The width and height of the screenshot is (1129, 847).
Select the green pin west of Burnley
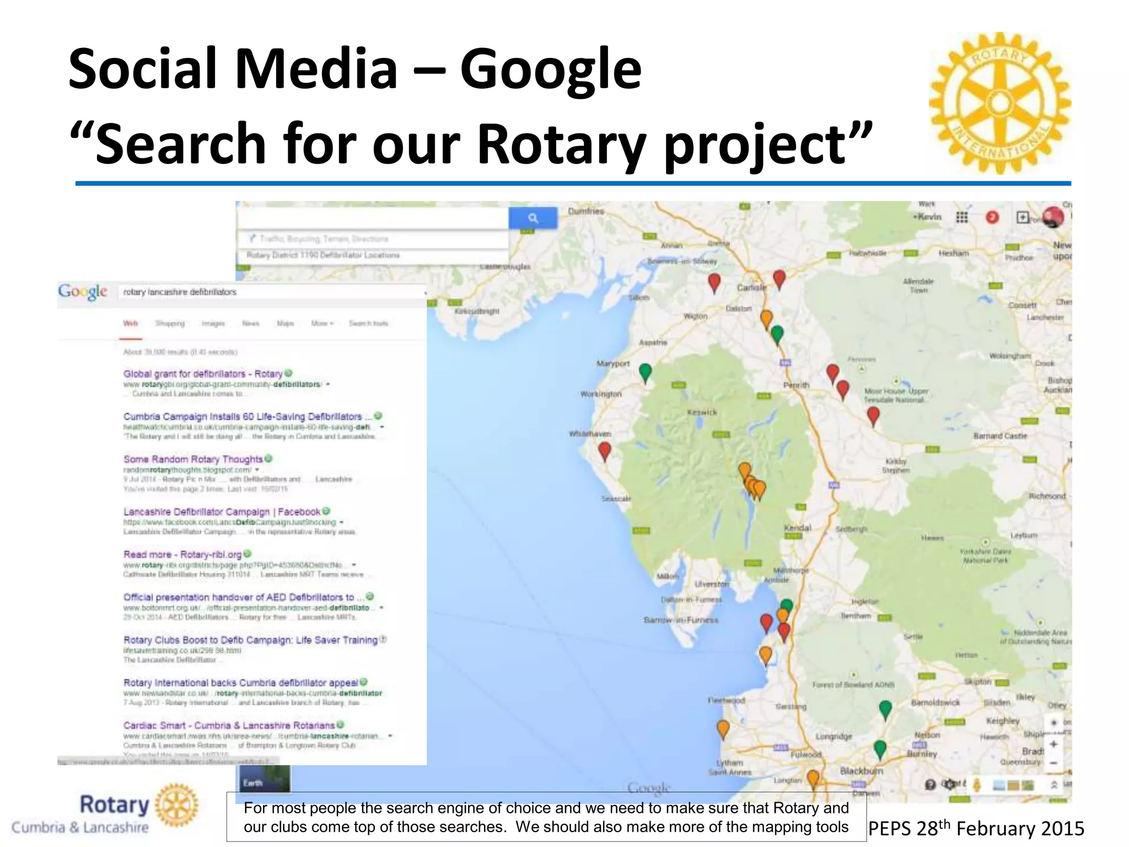880,750
